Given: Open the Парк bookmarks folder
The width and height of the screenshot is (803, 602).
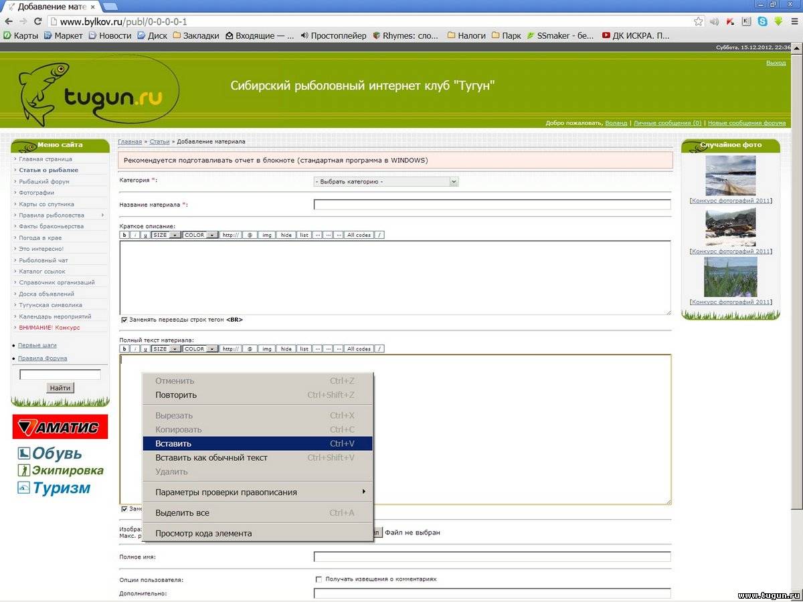Looking at the screenshot, I should coord(506,35).
